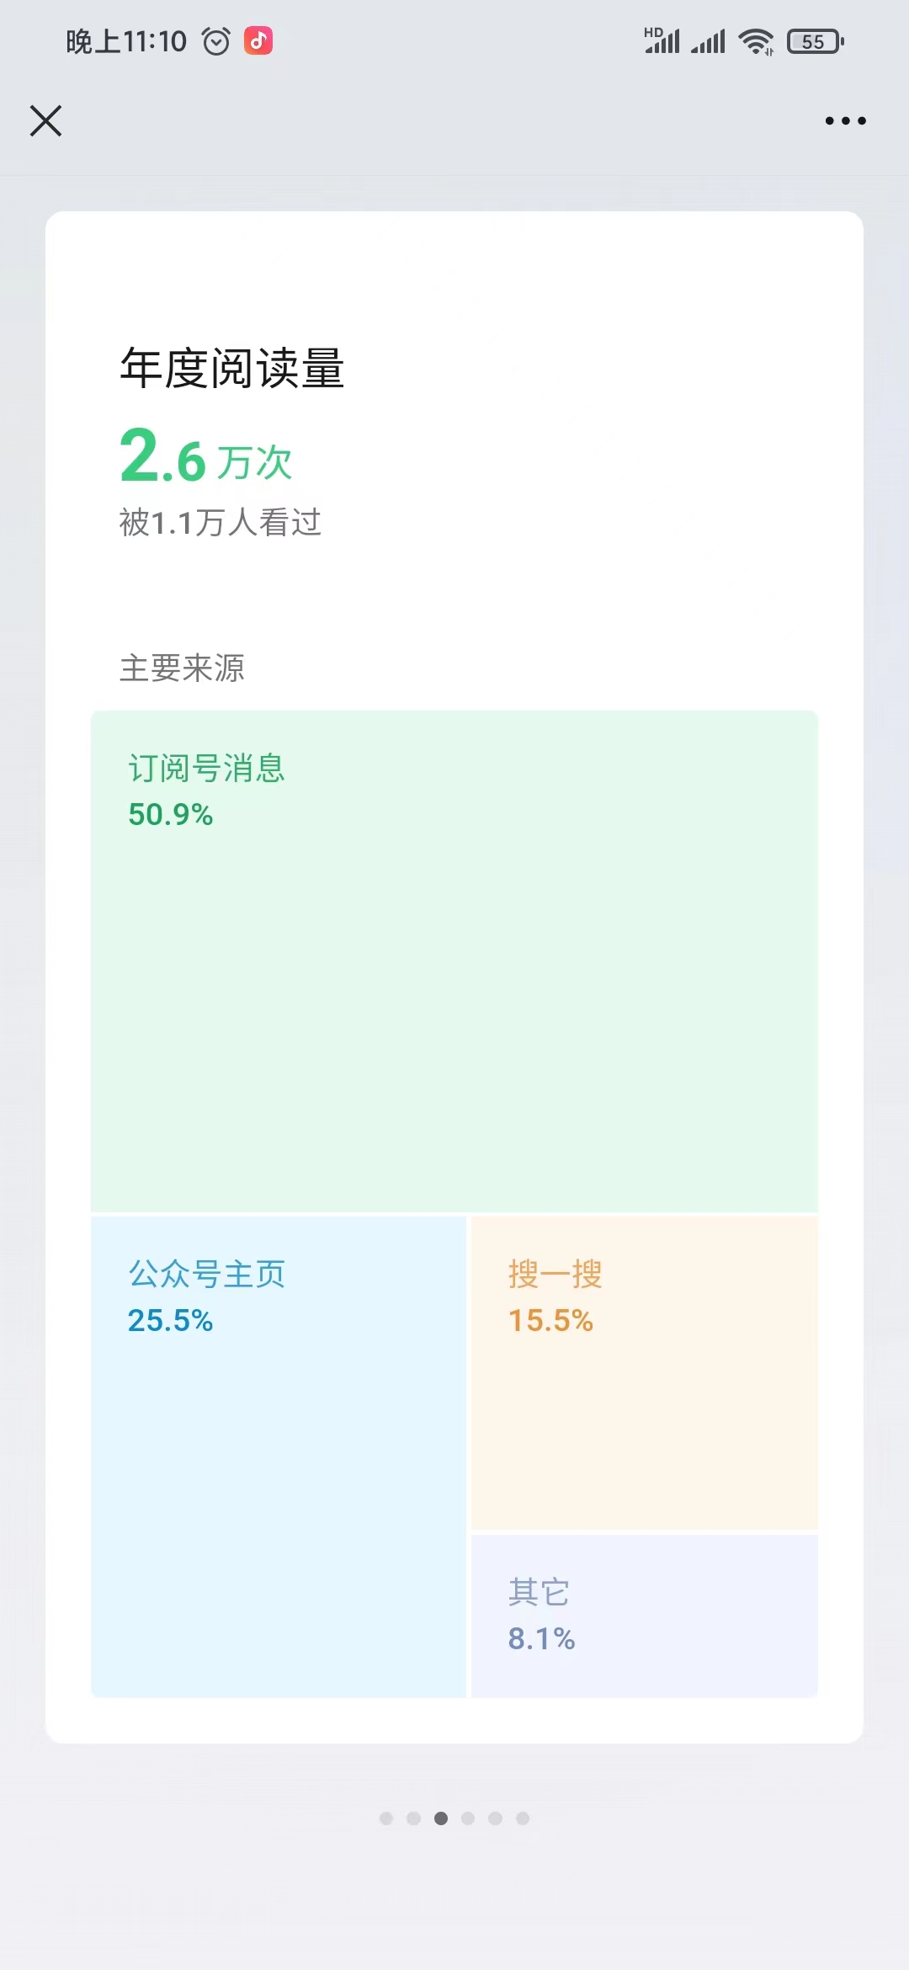909x1970 pixels.
Task: Tap the second cellular signal bars icon
Action: [708, 41]
